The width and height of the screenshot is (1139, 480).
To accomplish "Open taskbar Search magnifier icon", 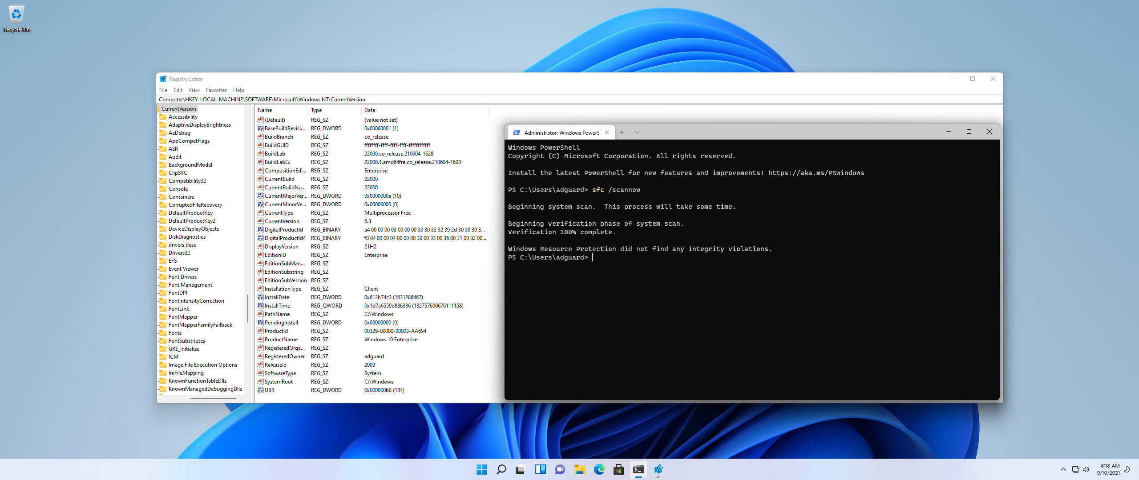I will [x=501, y=469].
